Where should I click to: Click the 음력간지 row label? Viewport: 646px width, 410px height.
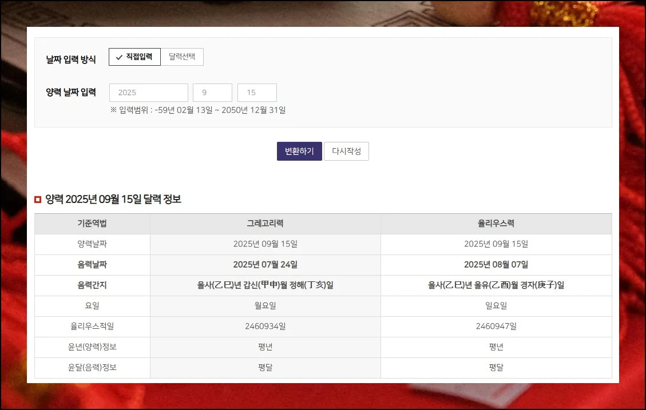click(x=92, y=285)
